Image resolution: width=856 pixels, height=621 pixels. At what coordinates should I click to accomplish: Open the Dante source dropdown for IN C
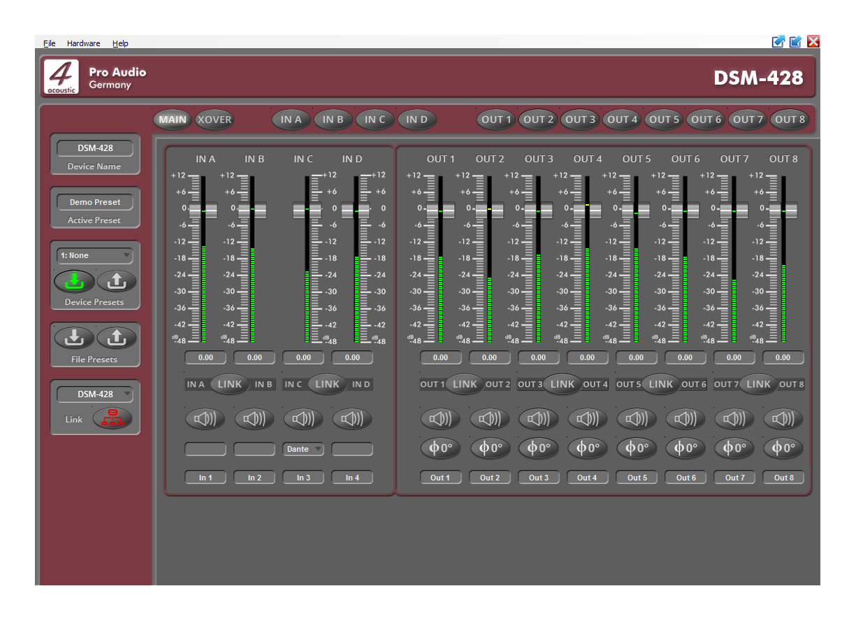click(x=303, y=449)
